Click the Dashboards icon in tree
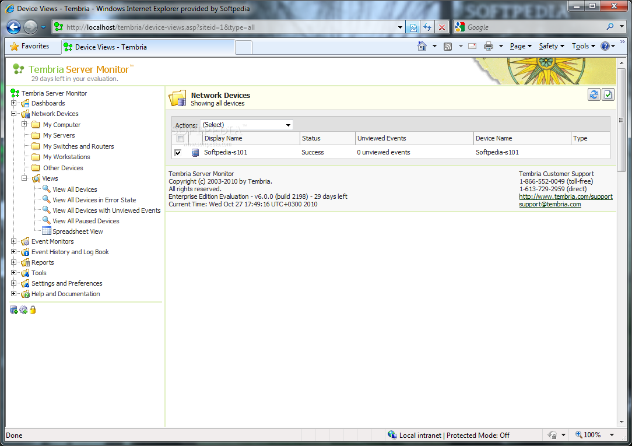This screenshot has width=632, height=446. [25, 103]
